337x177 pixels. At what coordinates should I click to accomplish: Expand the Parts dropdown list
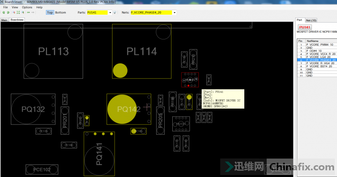click(110, 13)
